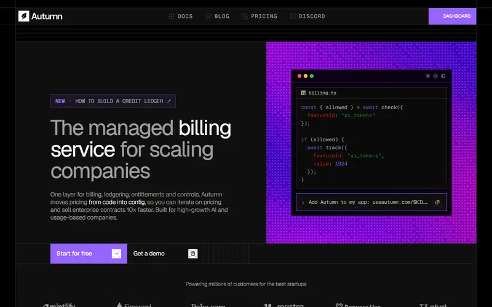Click the red dot in code window

[300, 76]
